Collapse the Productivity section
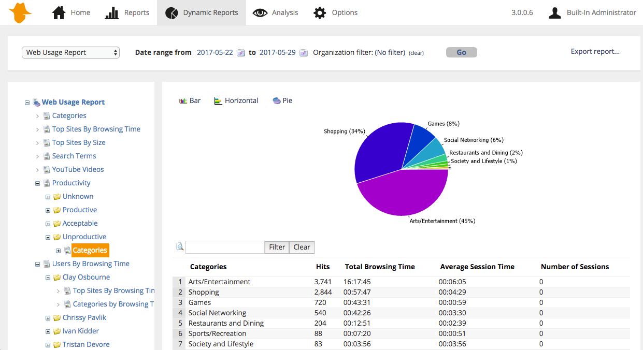 [37, 183]
